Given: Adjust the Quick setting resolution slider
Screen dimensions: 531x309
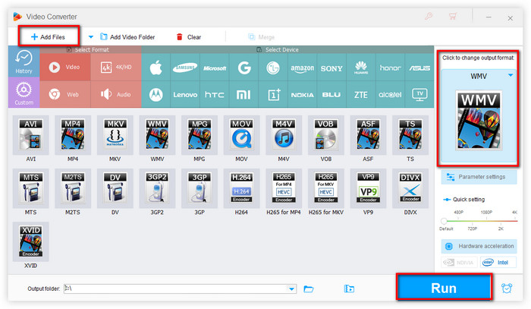Looking at the screenshot, I should (x=444, y=221).
